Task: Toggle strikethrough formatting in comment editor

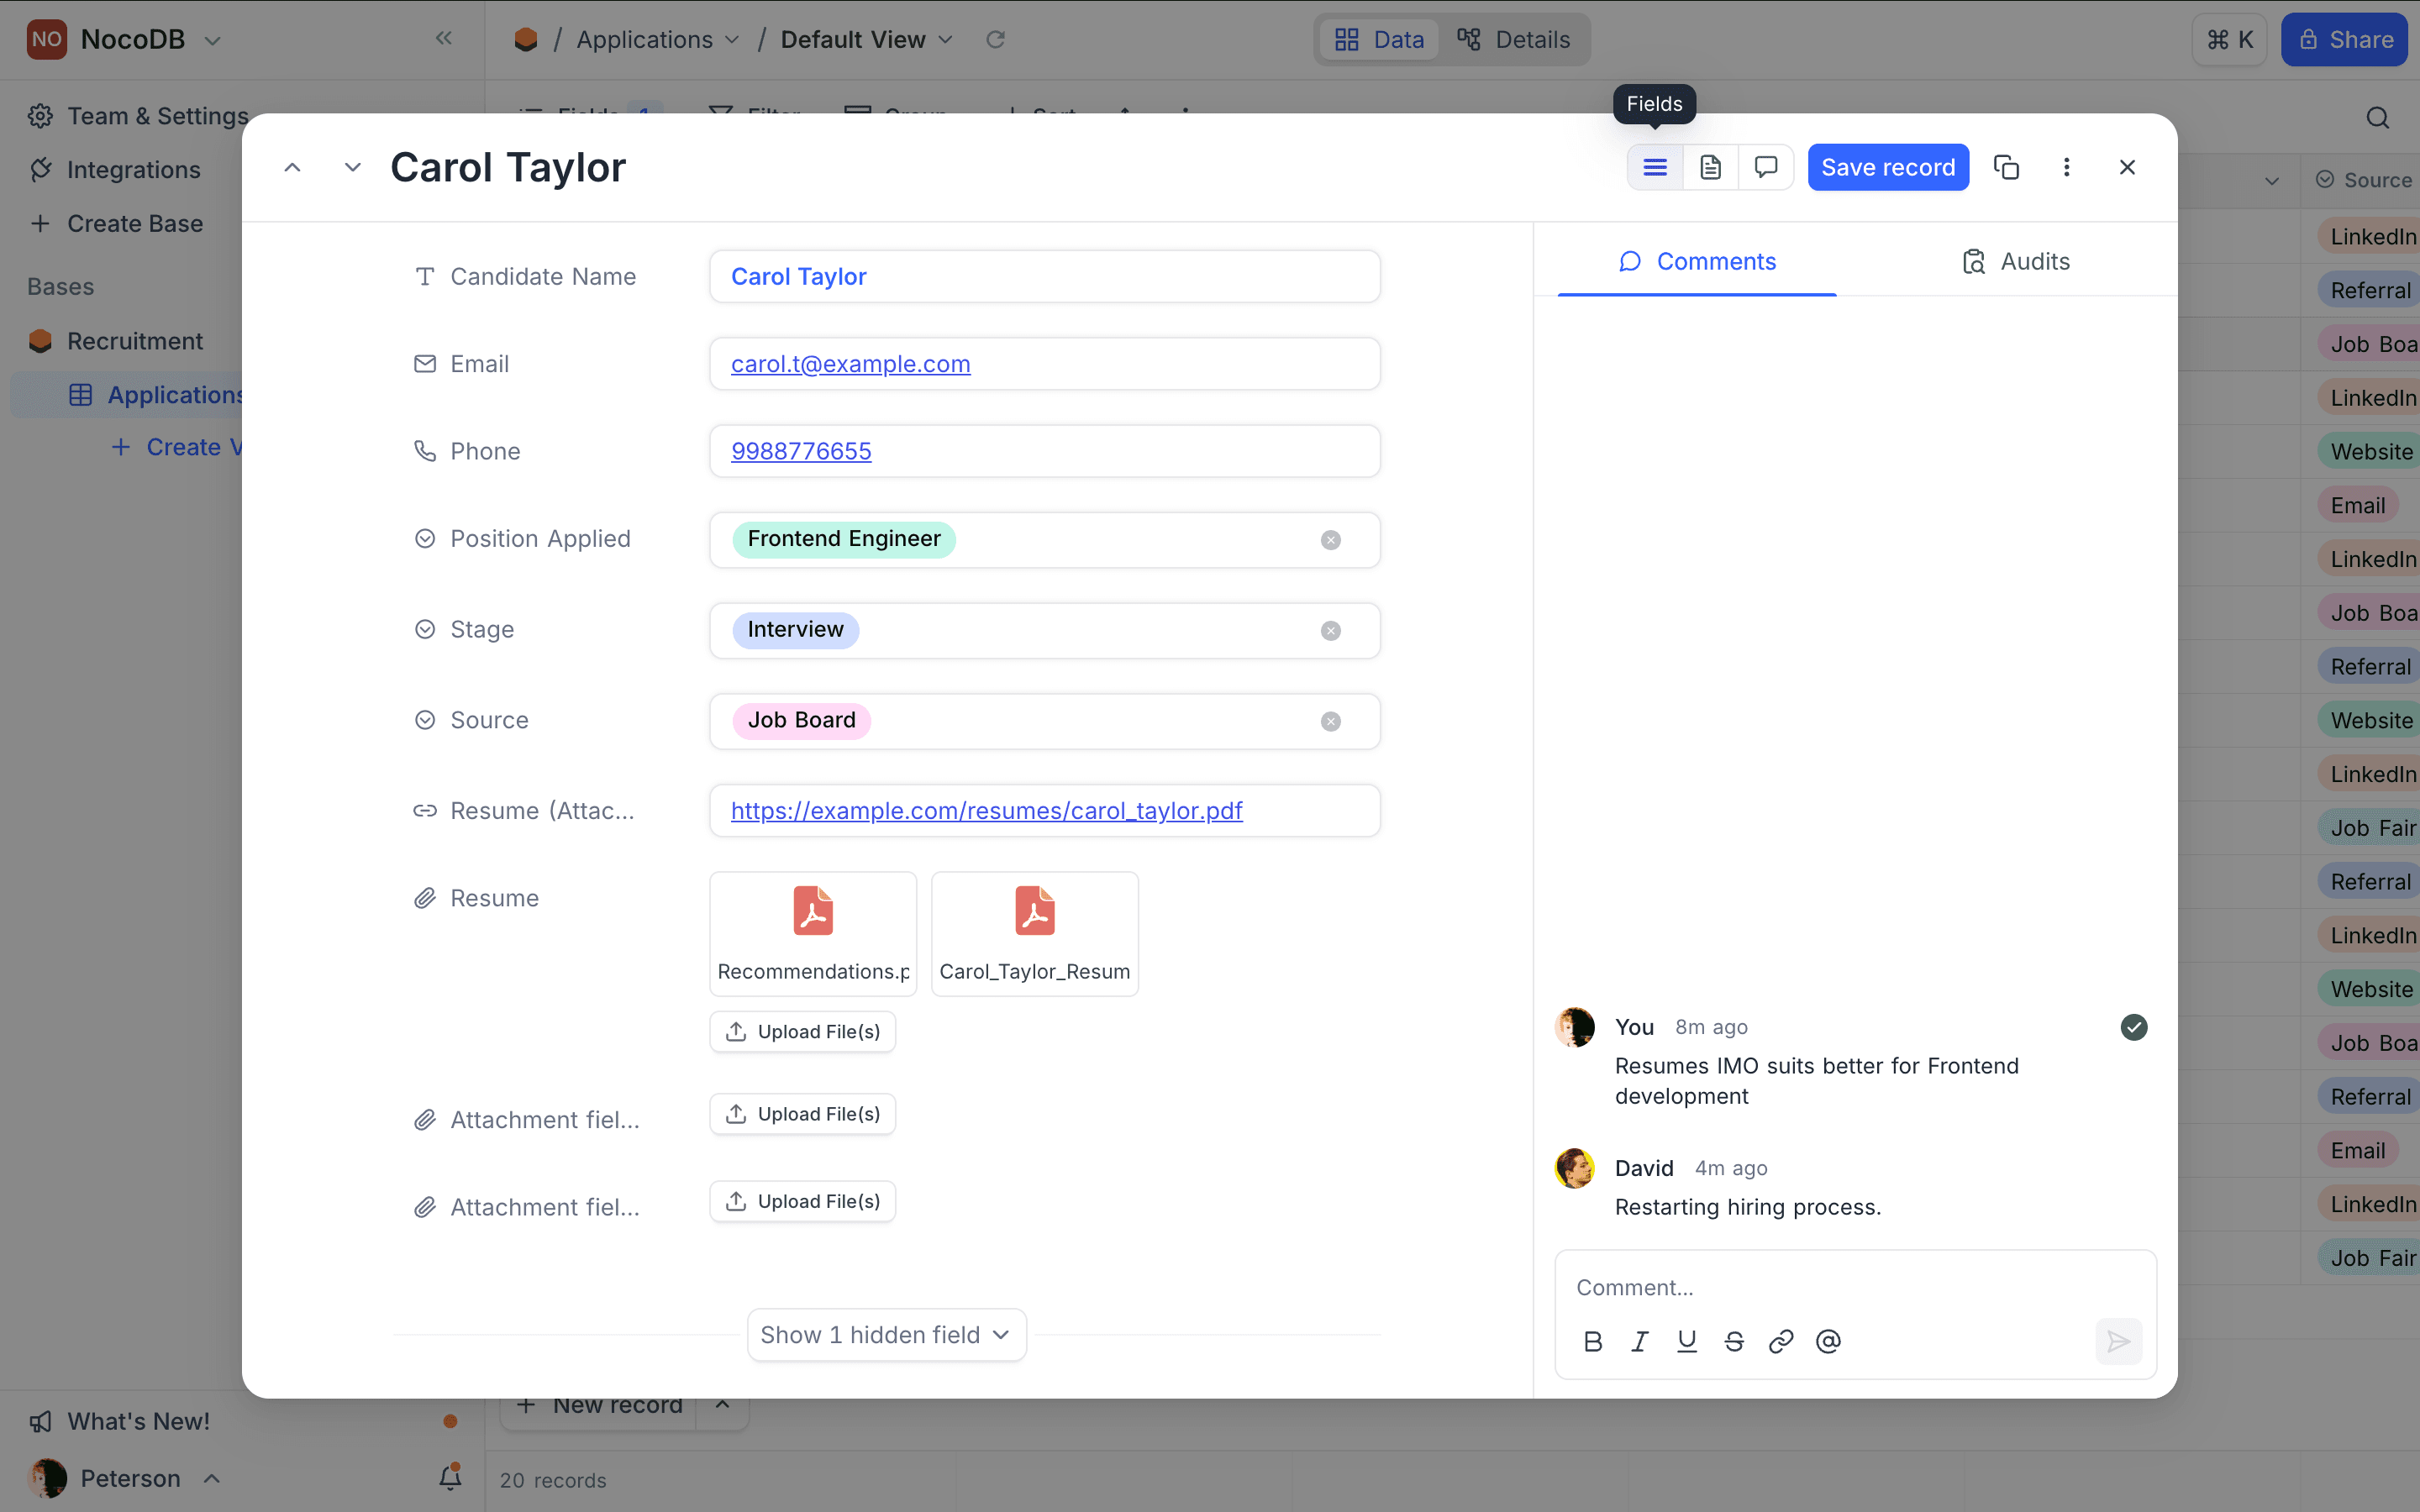Action: [1734, 1341]
